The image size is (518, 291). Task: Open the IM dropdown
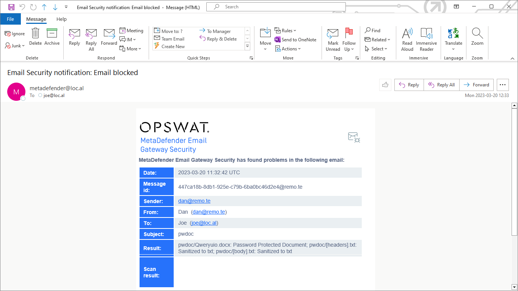(x=128, y=39)
